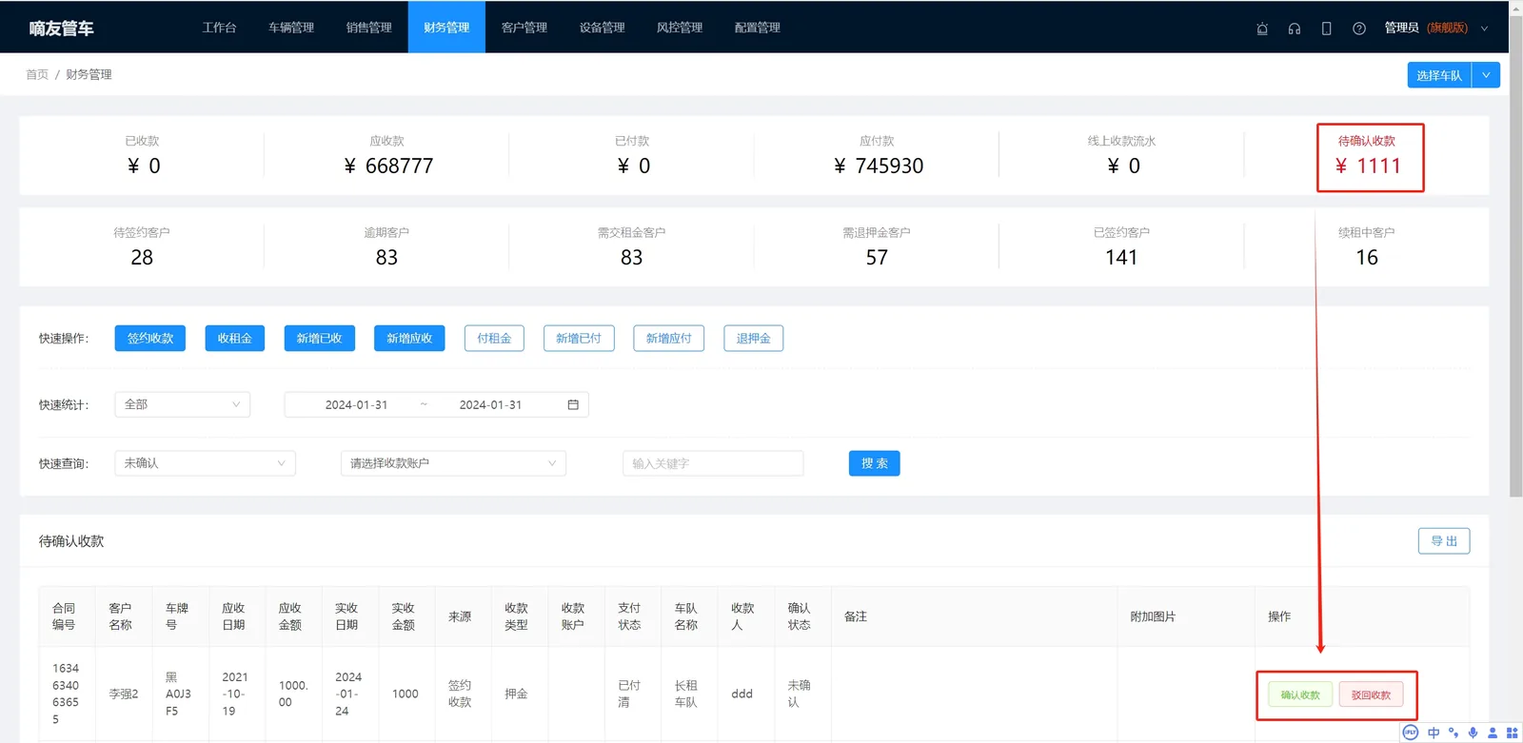Click the 选择车队 button
Image resolution: width=1523 pixels, height=743 pixels.
pos(1439,75)
